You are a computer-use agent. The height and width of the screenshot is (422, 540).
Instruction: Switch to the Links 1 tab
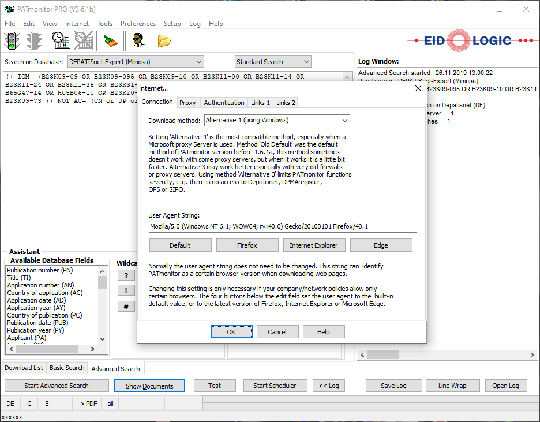tap(260, 103)
